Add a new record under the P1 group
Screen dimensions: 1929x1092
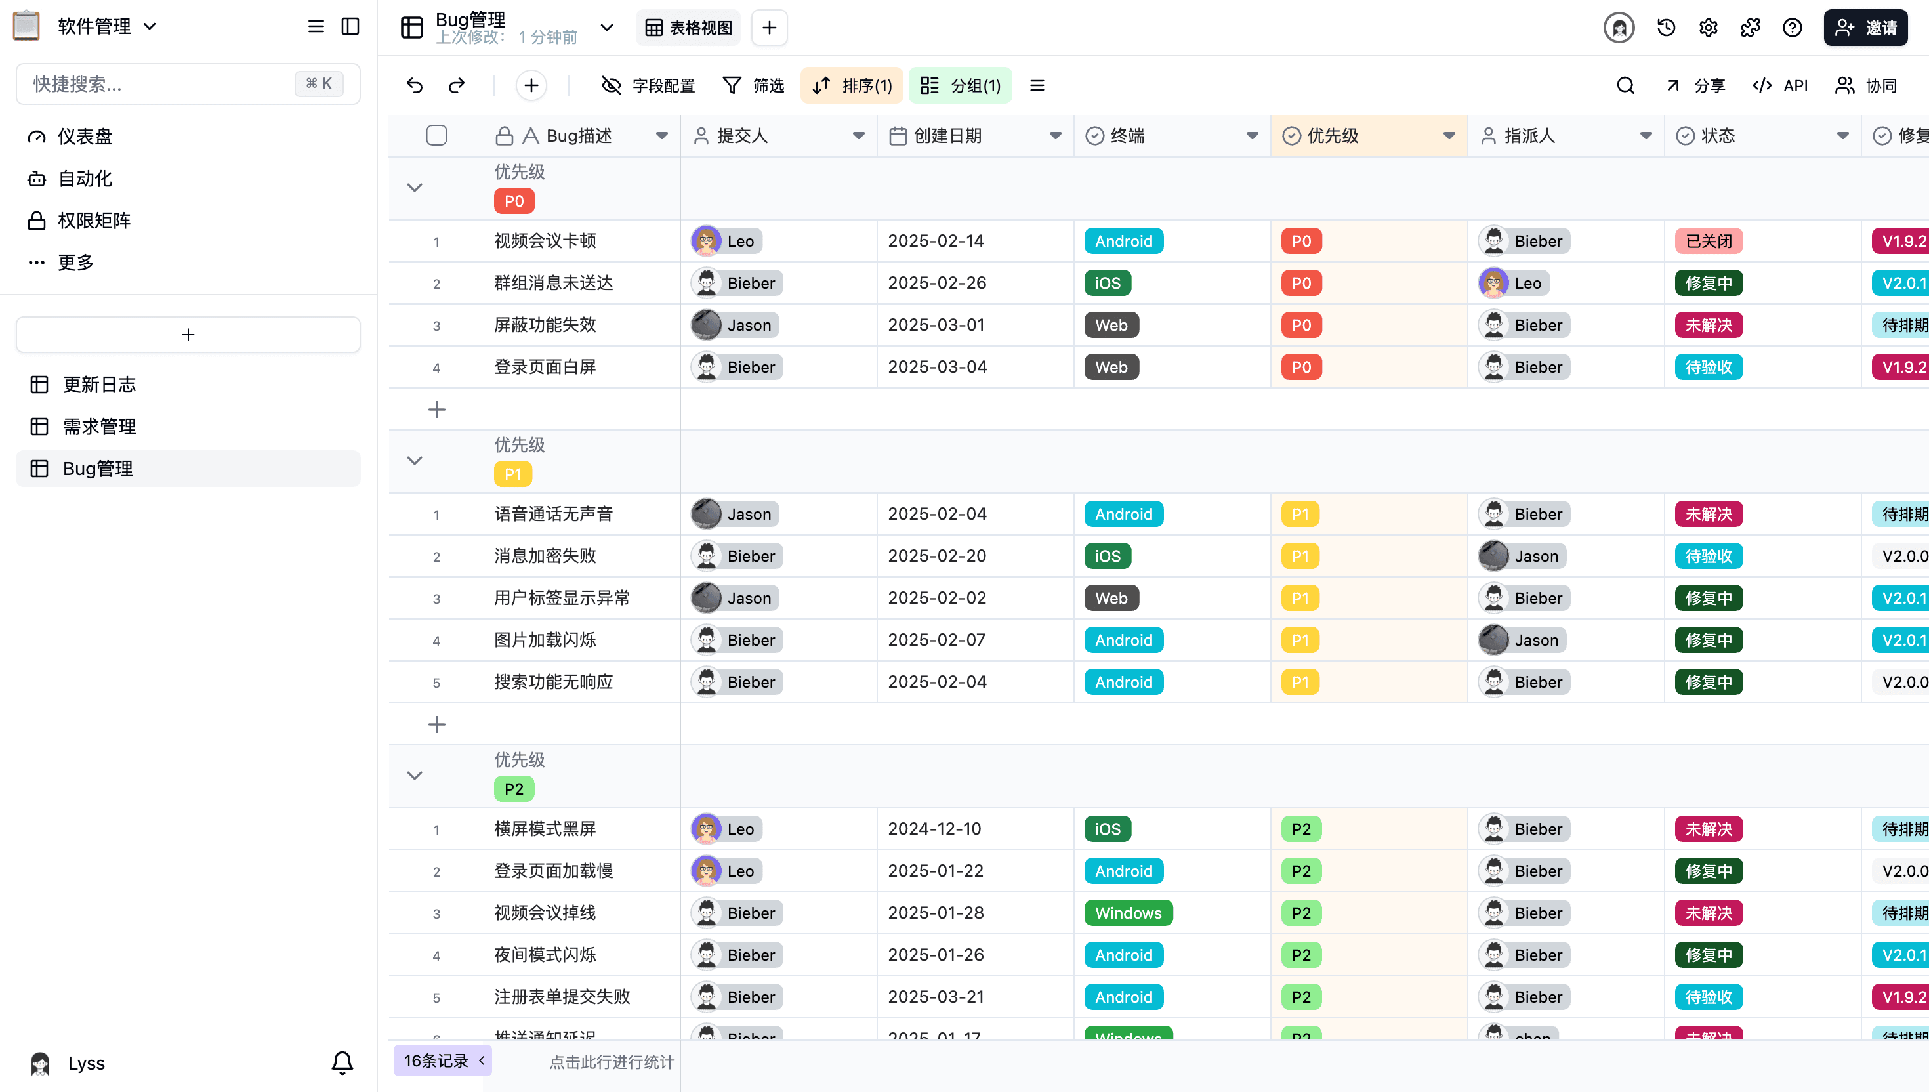click(437, 723)
